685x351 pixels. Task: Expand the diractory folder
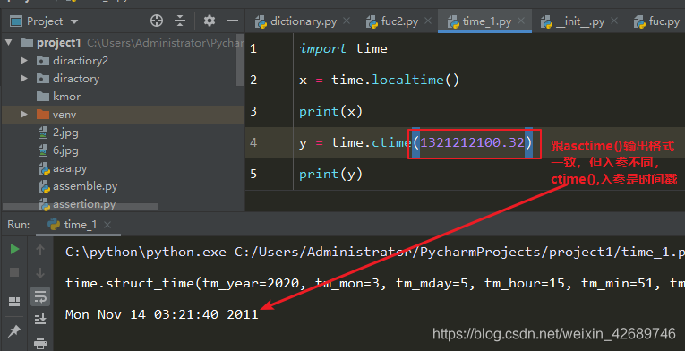pos(24,78)
